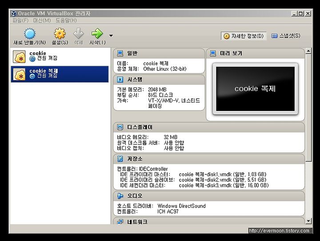Click the Network (네트워크) section icon

[120, 221]
